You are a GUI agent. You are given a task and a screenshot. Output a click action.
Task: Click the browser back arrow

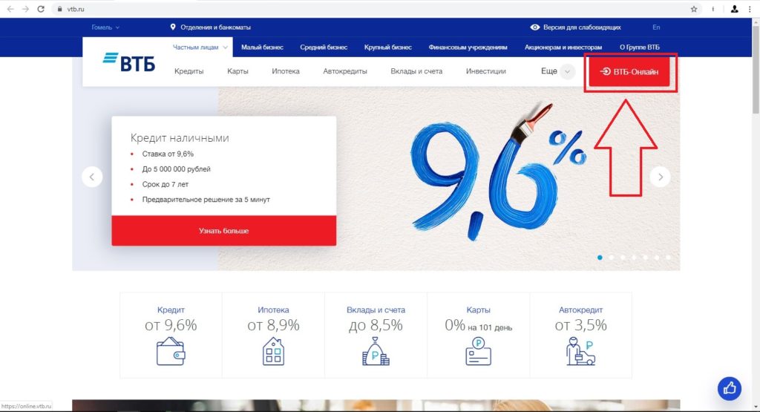point(10,9)
